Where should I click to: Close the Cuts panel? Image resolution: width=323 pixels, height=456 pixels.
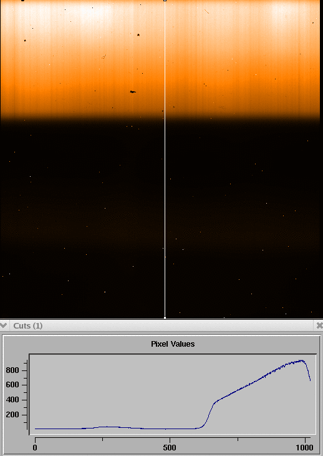(x=319, y=325)
